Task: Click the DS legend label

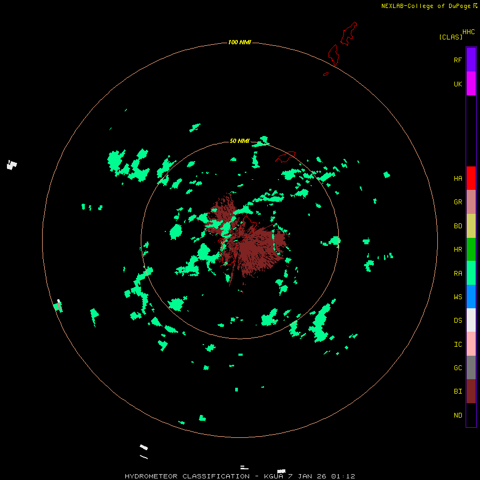Action: pyautogui.click(x=458, y=321)
